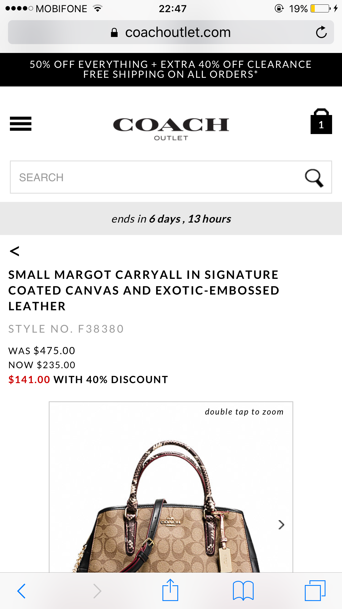Tap the 50% off promo banner
The height and width of the screenshot is (609, 342).
click(171, 70)
